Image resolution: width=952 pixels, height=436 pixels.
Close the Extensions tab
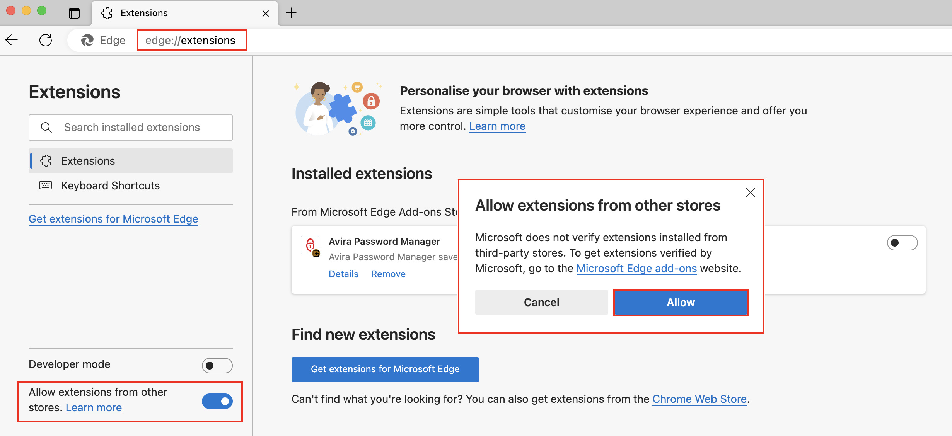[266, 14]
